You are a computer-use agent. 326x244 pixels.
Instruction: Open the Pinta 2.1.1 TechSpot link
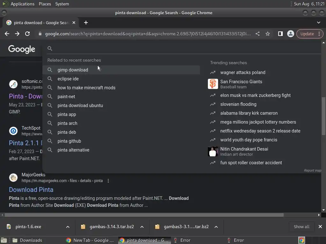(25, 143)
